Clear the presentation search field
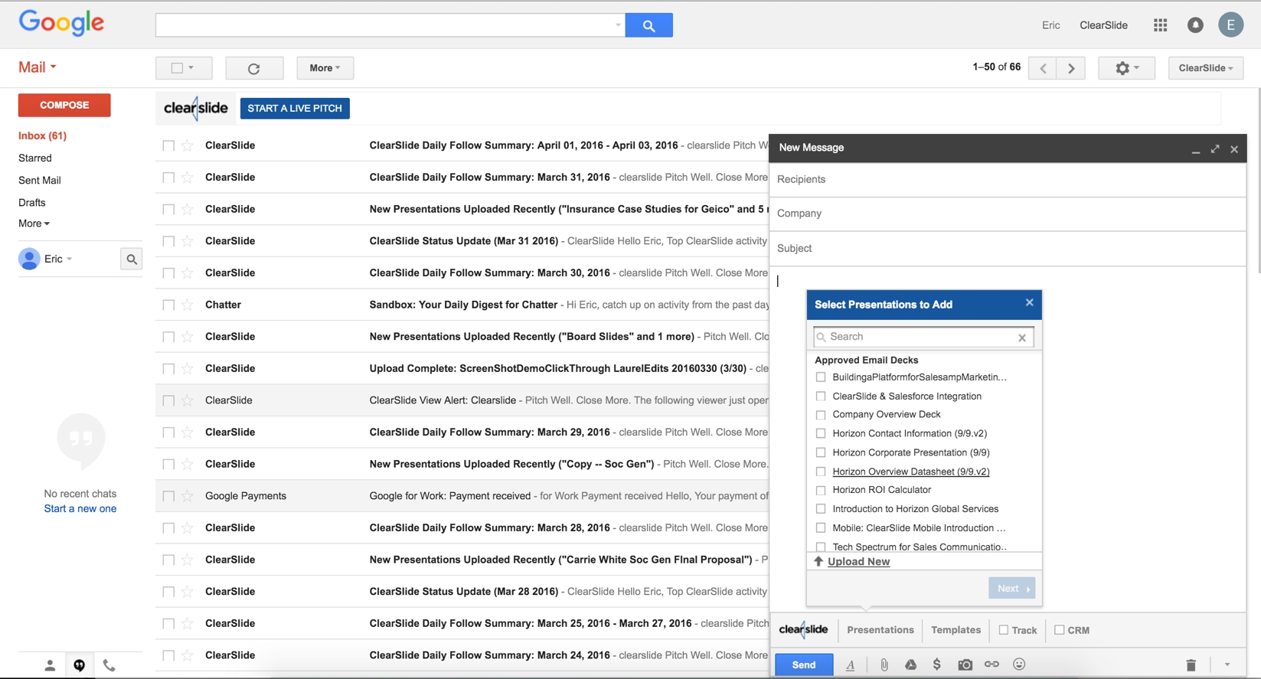Image resolution: width=1261 pixels, height=679 pixels. click(1022, 338)
